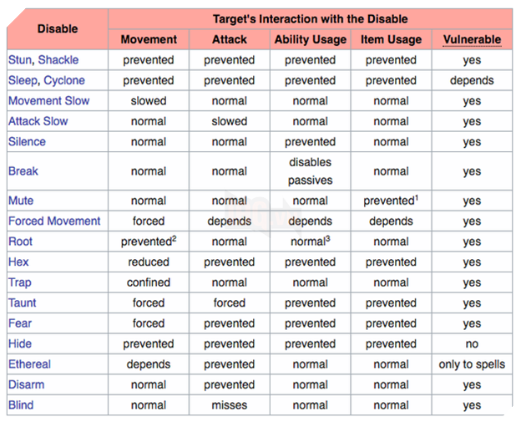Open the Silence link
The width and height of the screenshot is (526, 427).
coord(28,141)
